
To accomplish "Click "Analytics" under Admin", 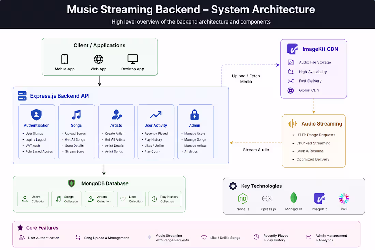I will (191, 152).
